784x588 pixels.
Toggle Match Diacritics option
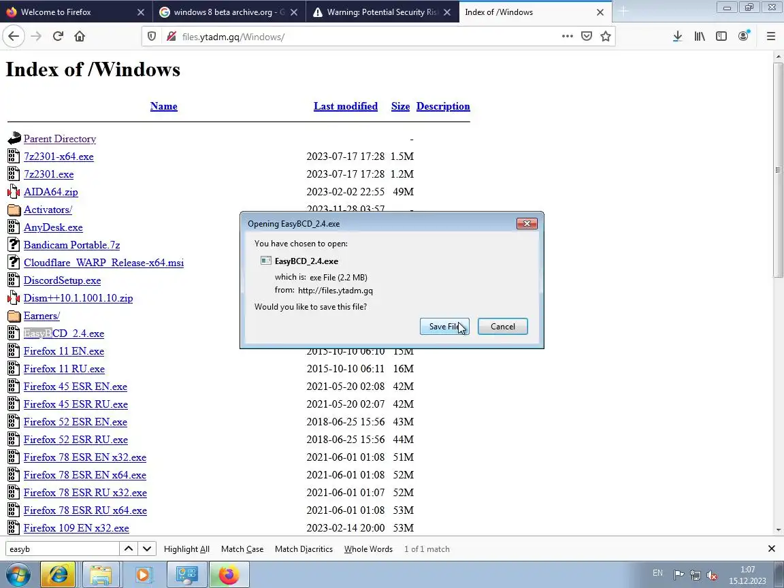(304, 549)
